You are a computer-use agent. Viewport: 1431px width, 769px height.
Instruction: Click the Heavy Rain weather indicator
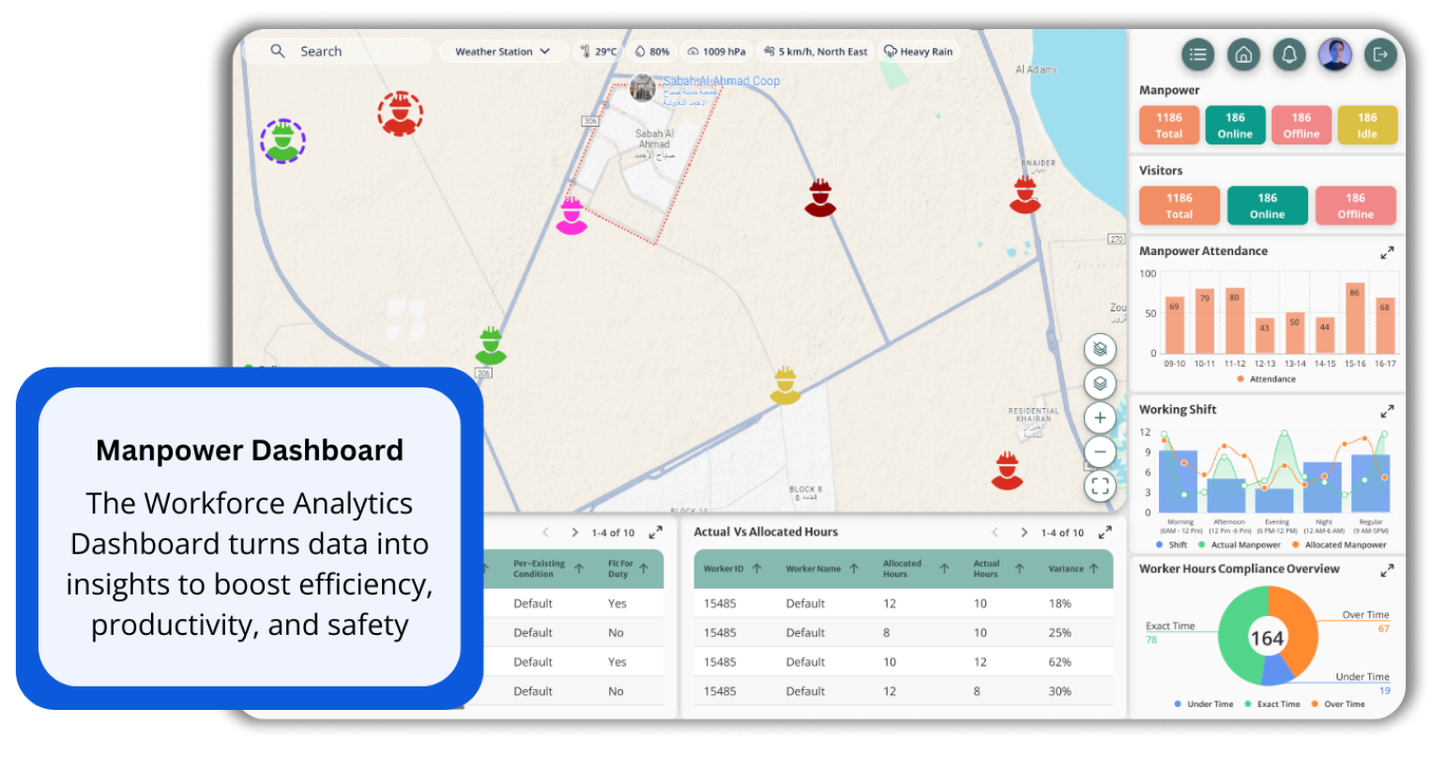919,52
